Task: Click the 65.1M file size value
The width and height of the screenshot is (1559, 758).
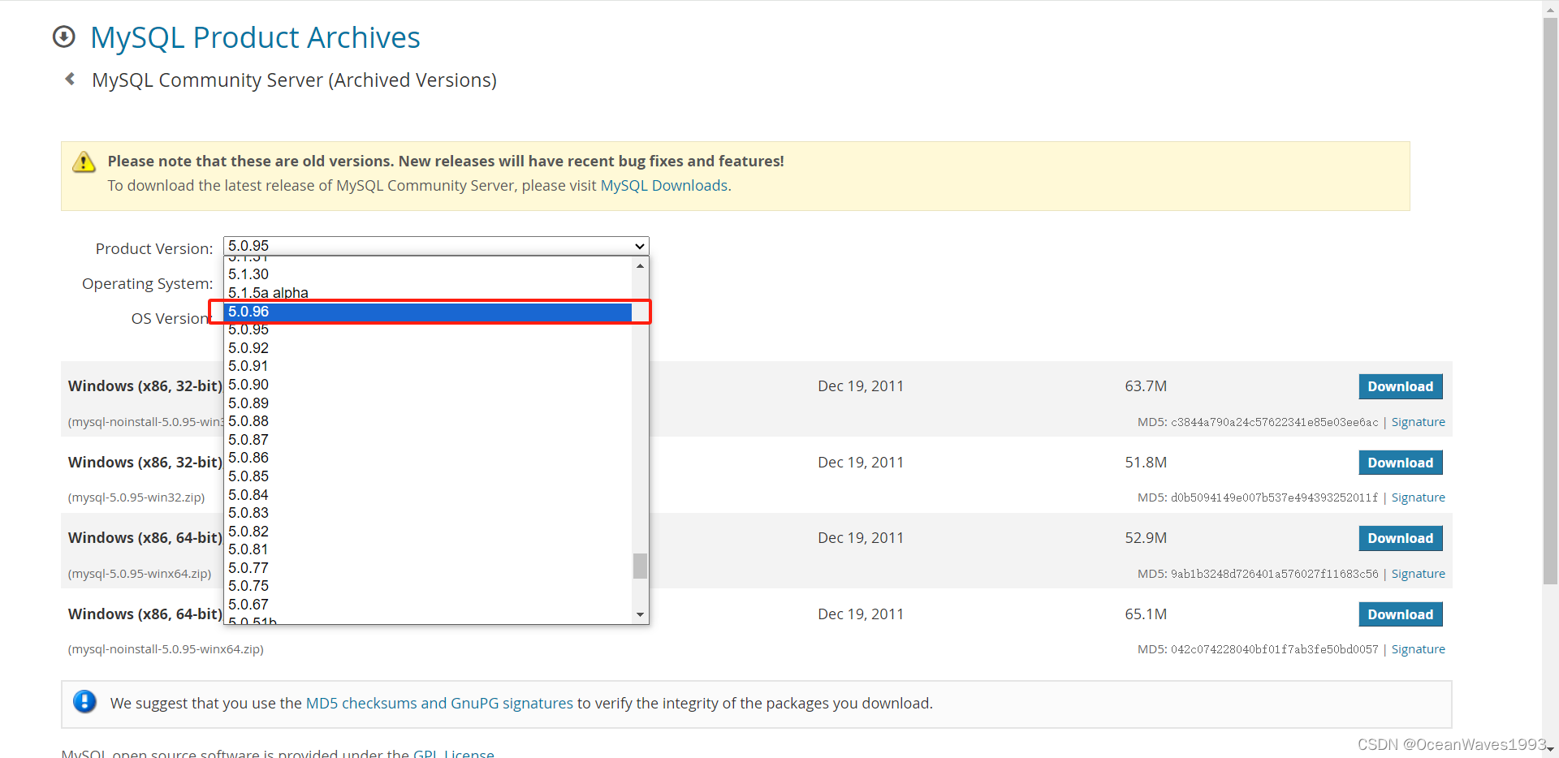Action: click(x=1146, y=614)
